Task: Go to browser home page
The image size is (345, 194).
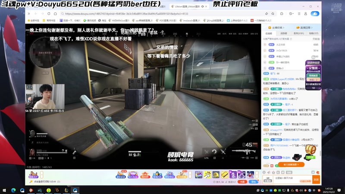Action: pos(55,14)
